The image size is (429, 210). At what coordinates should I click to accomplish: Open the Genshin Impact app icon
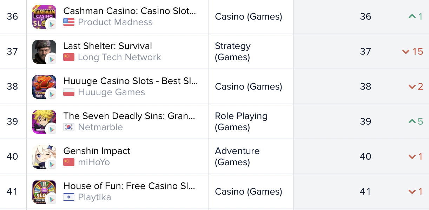click(44, 157)
